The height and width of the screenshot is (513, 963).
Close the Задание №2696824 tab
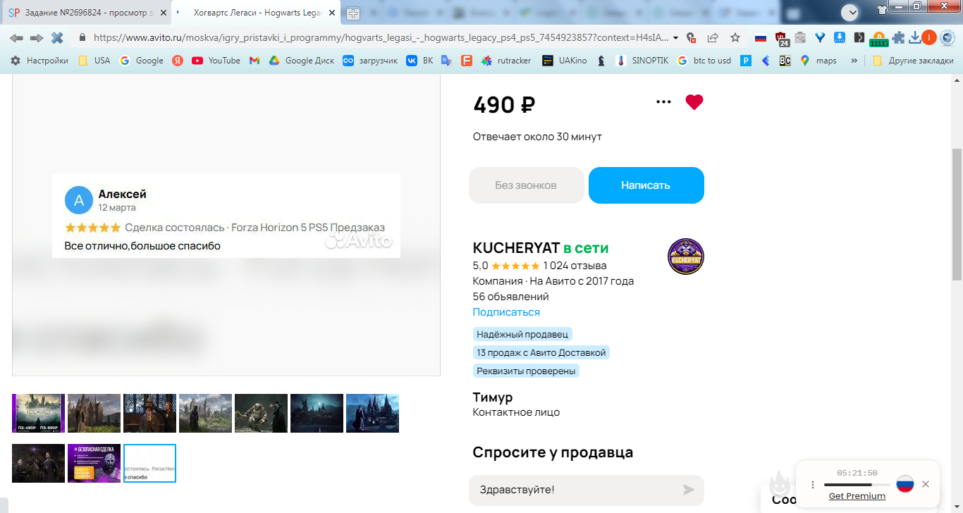(x=163, y=13)
